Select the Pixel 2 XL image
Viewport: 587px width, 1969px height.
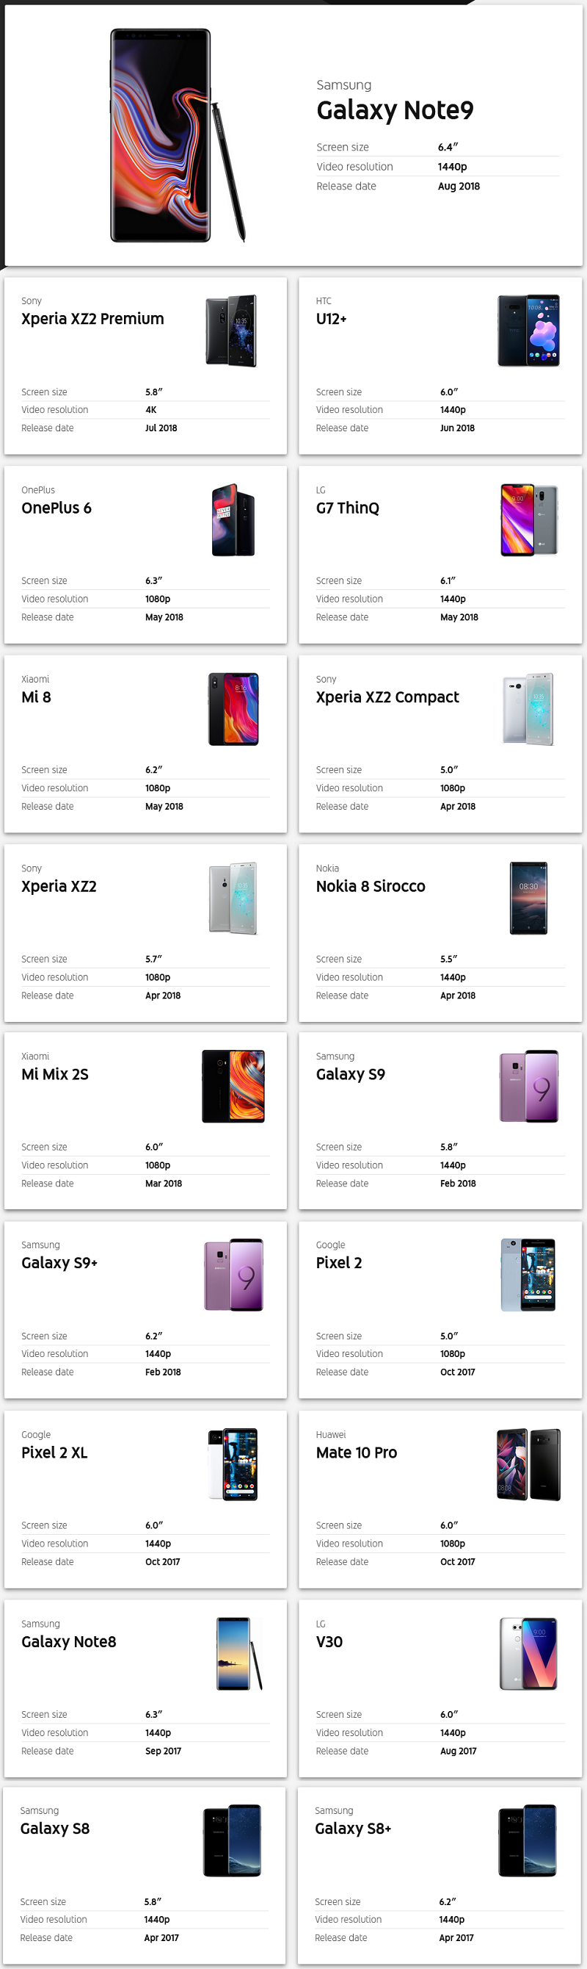233,1464
